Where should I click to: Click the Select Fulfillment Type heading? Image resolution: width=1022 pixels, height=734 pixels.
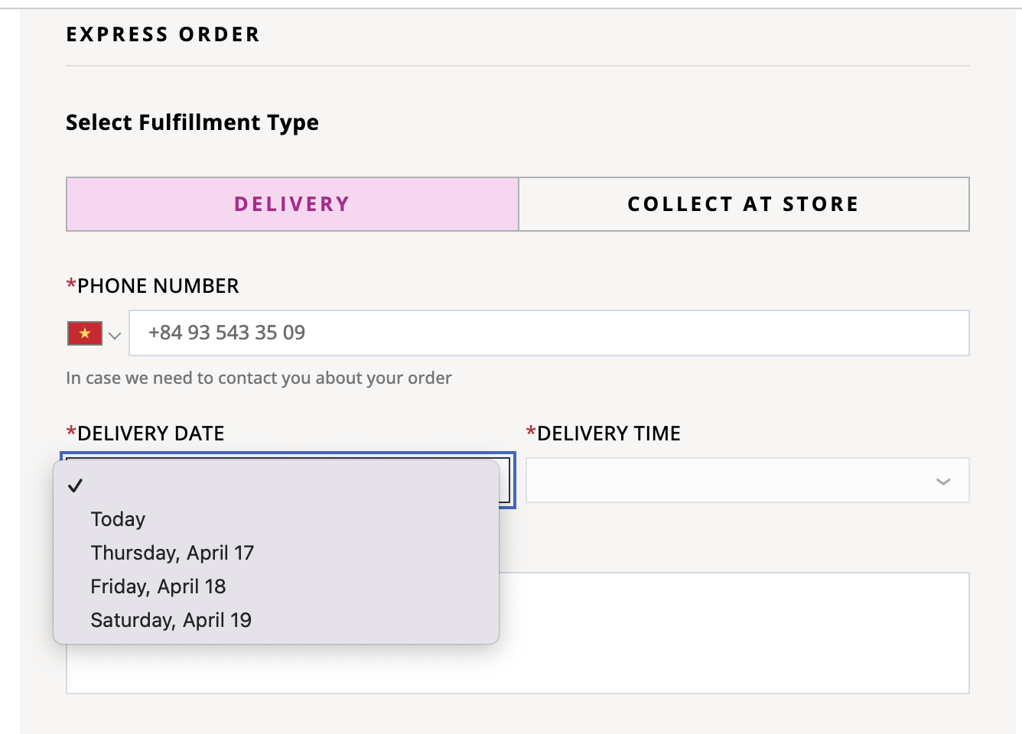tap(192, 122)
